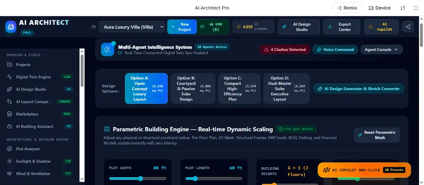Image resolution: width=424 pixels, height=185 pixels.
Task: Click the 4 Clashes Detected alert
Action: [x=285, y=50]
